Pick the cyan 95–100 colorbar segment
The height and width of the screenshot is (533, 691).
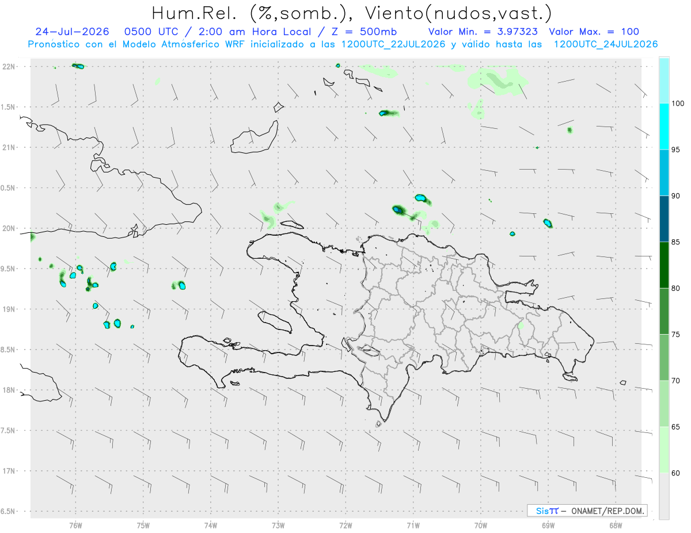pos(664,126)
